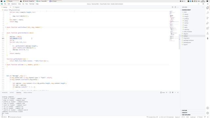The height and width of the screenshot is (118, 210).
Task: Switch to the cfg.json editor tab
Action: coord(16,7)
